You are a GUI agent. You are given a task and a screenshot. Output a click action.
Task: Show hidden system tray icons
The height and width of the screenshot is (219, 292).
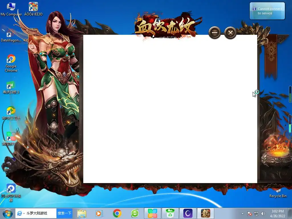tap(242, 214)
